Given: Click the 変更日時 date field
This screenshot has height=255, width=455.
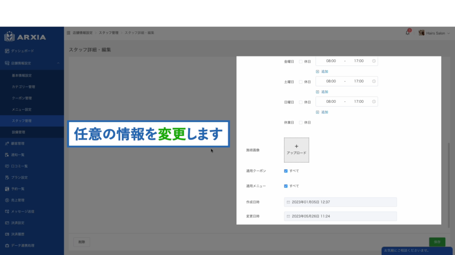Looking at the screenshot, I should 340,216.
